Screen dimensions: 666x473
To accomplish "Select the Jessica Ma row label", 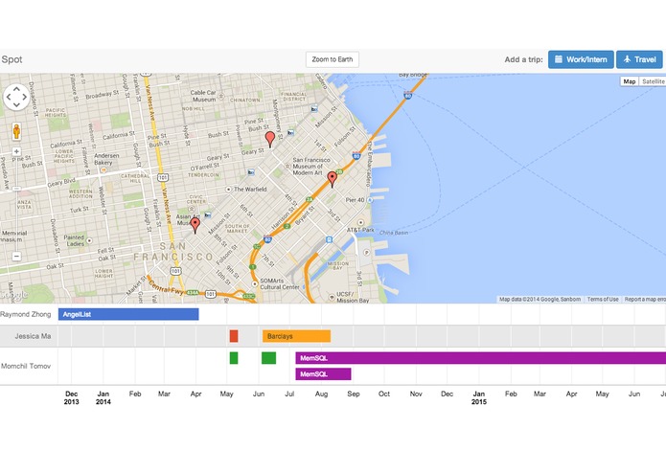I will click(x=33, y=336).
